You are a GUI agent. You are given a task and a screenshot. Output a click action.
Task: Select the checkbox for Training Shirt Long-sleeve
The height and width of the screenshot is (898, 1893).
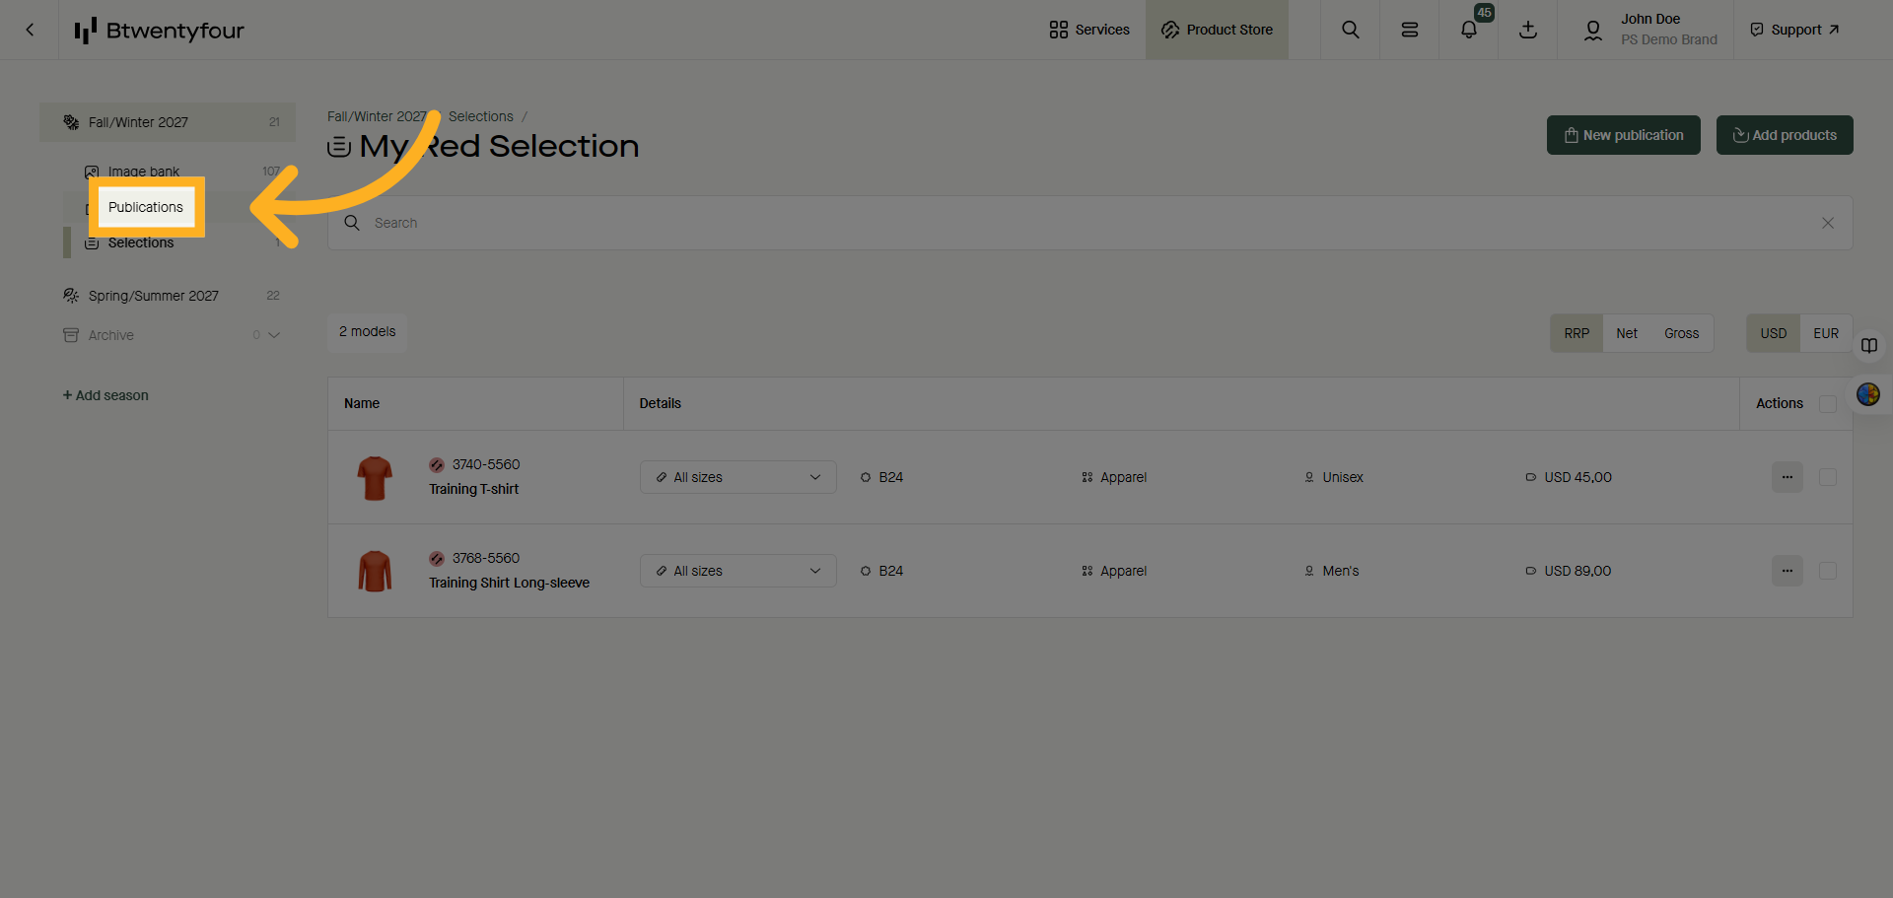[x=1828, y=571]
